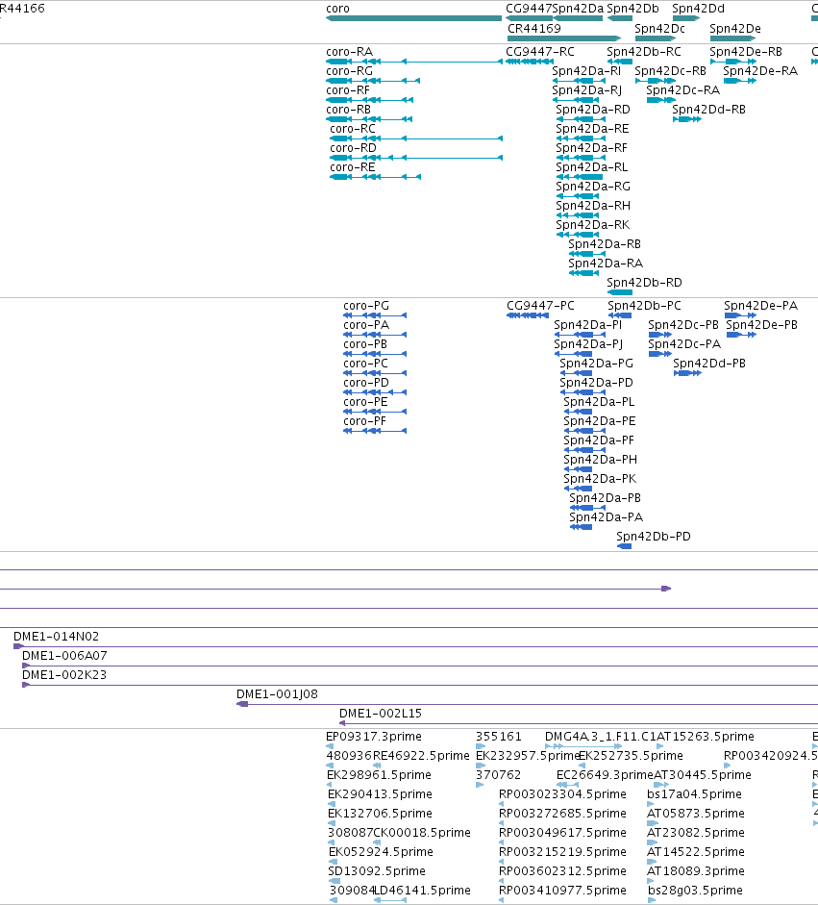This screenshot has height=905, width=818.
Task: Select EST RP003023304.5prime
Action: coord(562,794)
